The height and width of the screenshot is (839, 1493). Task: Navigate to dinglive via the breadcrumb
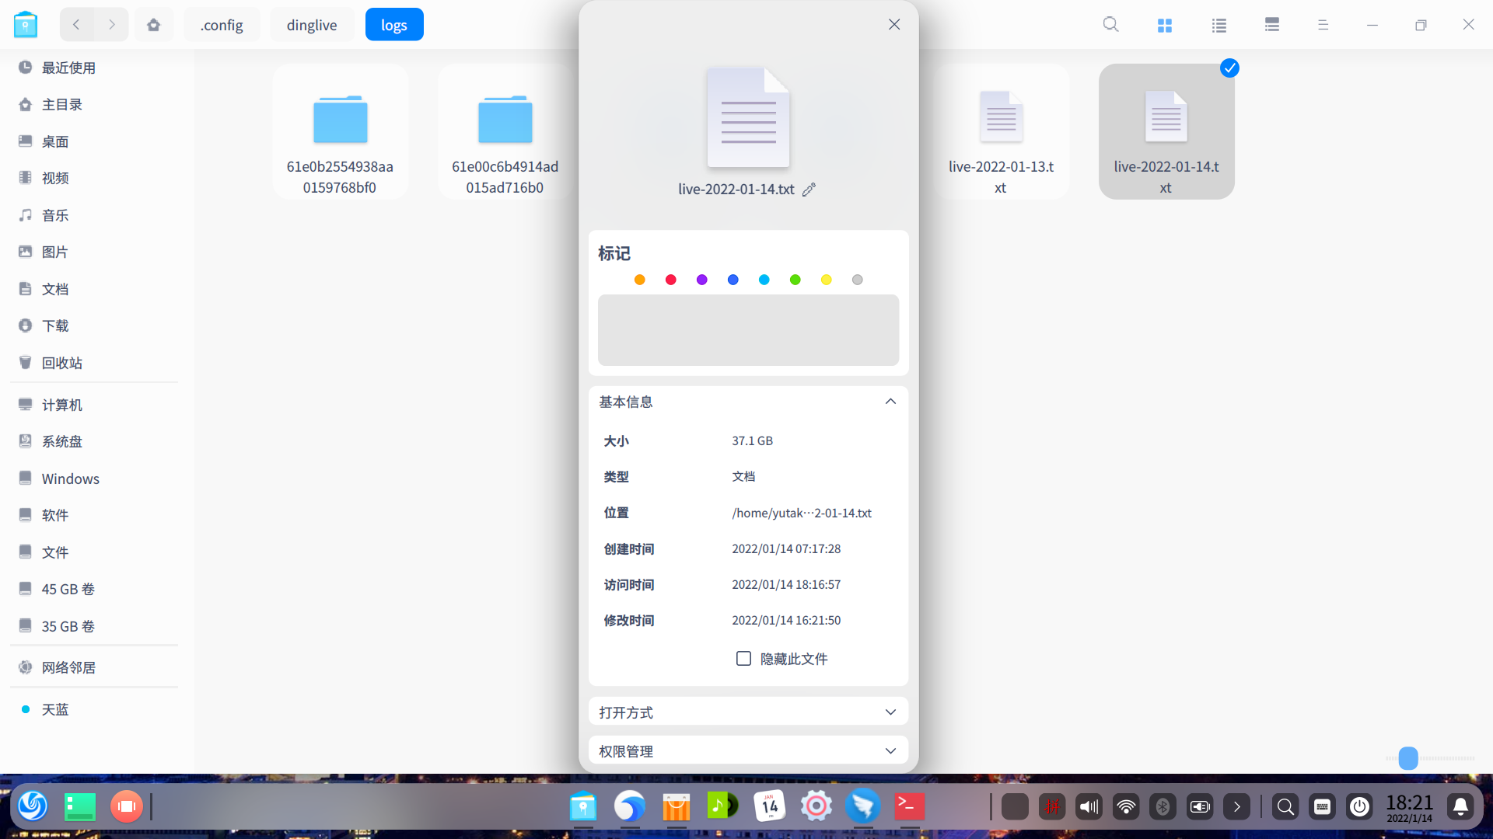click(x=311, y=24)
